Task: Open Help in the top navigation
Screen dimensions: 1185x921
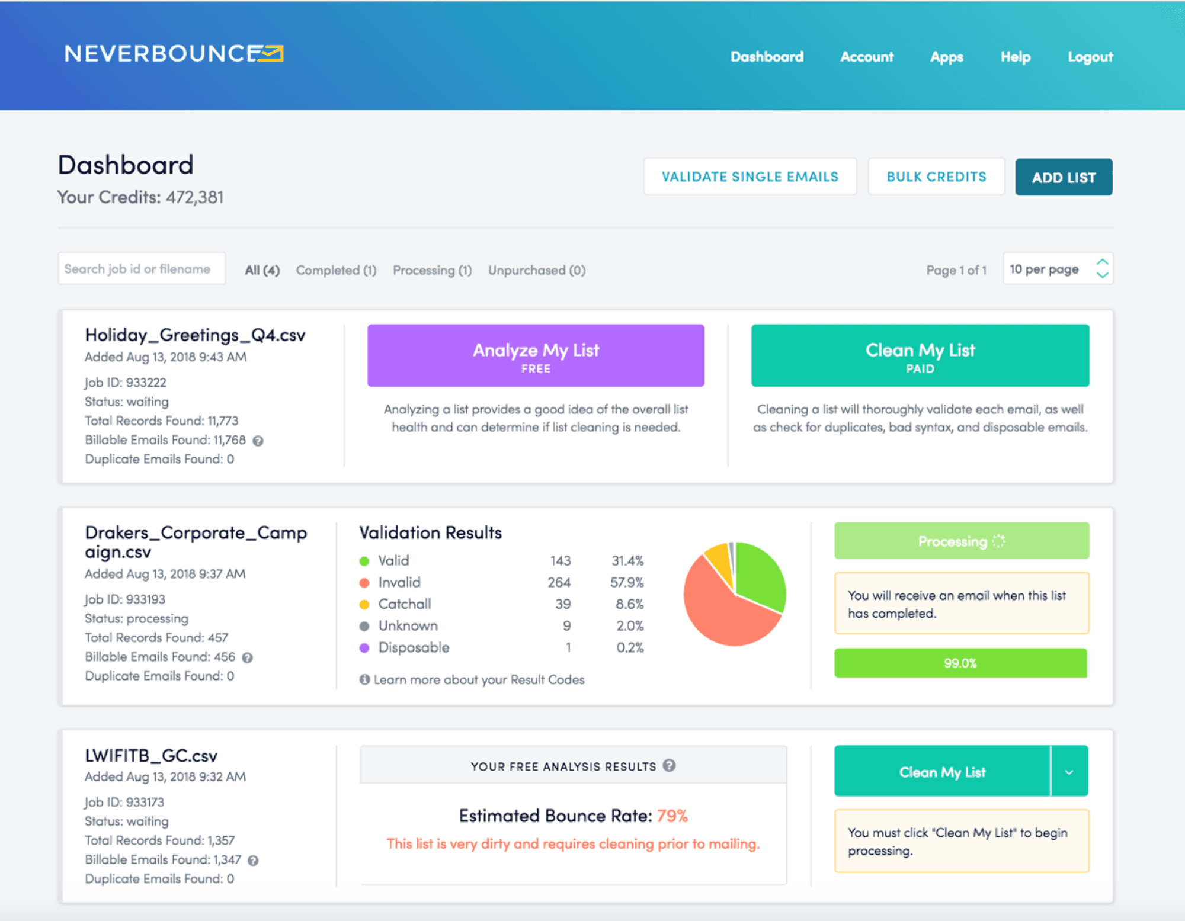Action: coord(1016,57)
